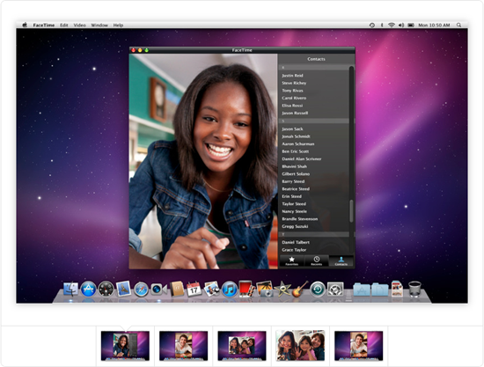This screenshot has height=367, width=484.
Task: Switch to the Recents tab
Action: click(x=317, y=261)
